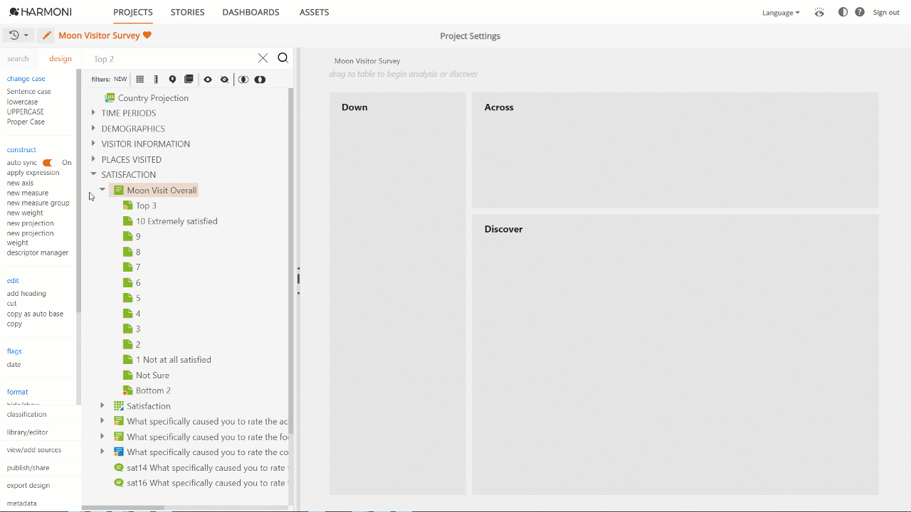Open the history clock dropdown
Viewport: 911px width, 512px height.
click(19, 36)
